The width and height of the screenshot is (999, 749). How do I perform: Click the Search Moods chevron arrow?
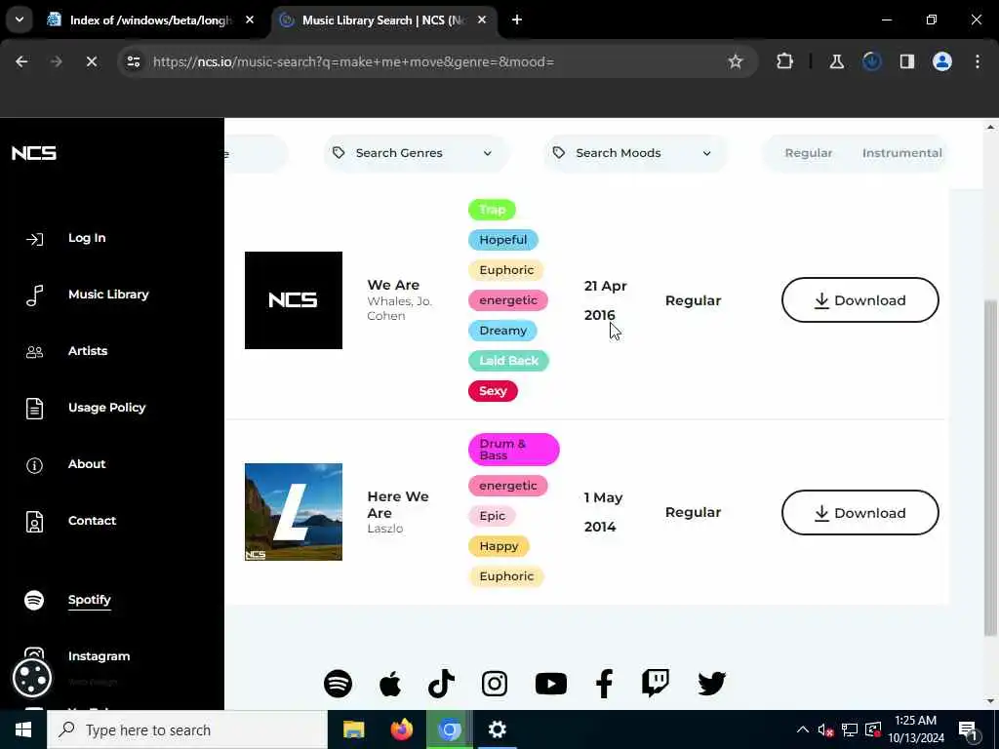[x=706, y=153]
